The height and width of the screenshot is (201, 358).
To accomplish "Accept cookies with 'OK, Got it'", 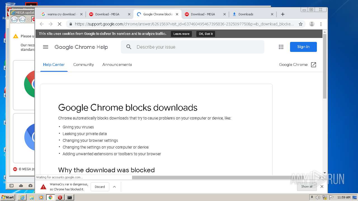I will 206,34.
